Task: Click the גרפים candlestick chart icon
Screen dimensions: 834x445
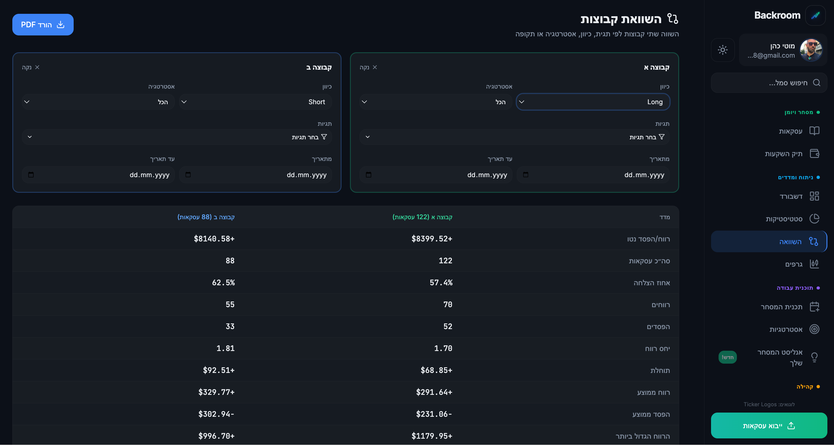Action: tap(814, 264)
